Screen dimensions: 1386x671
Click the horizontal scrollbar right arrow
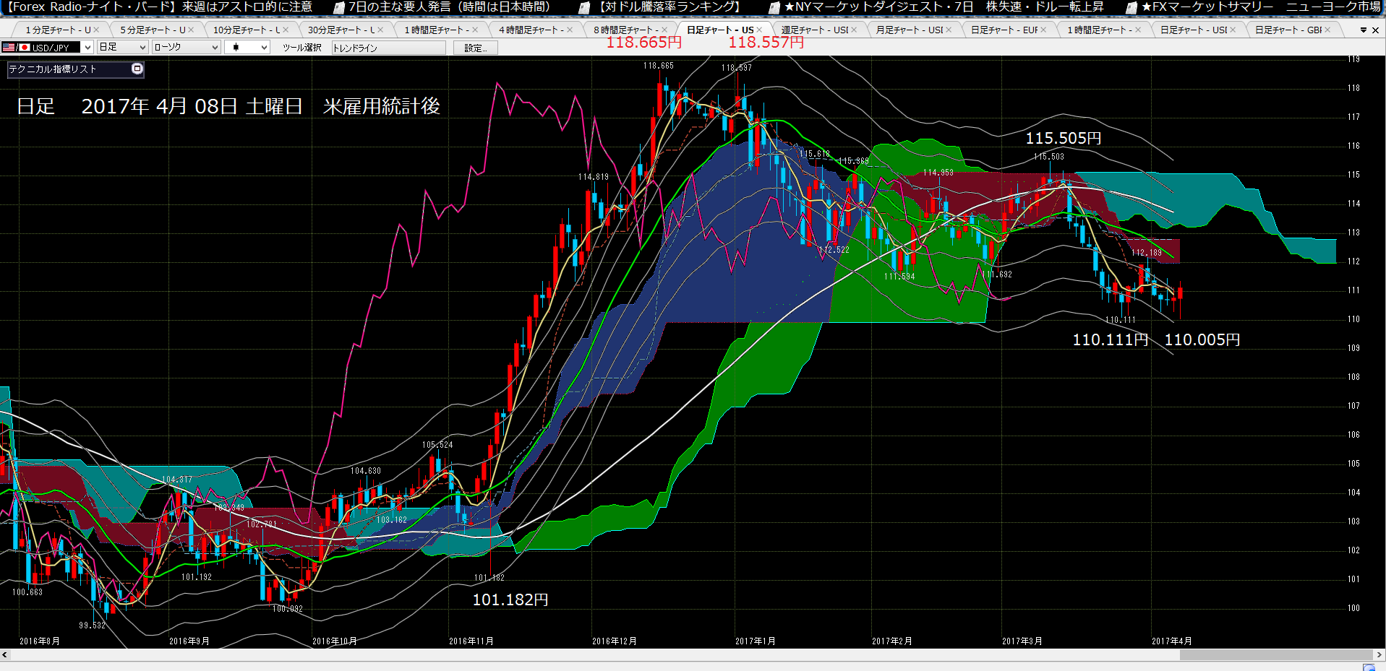[x=1379, y=655]
